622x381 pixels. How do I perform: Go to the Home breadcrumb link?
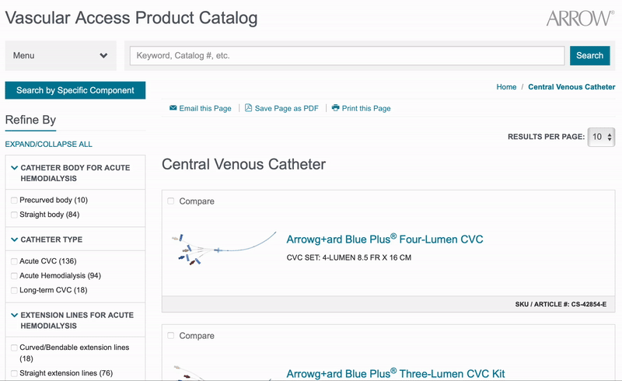[506, 87]
